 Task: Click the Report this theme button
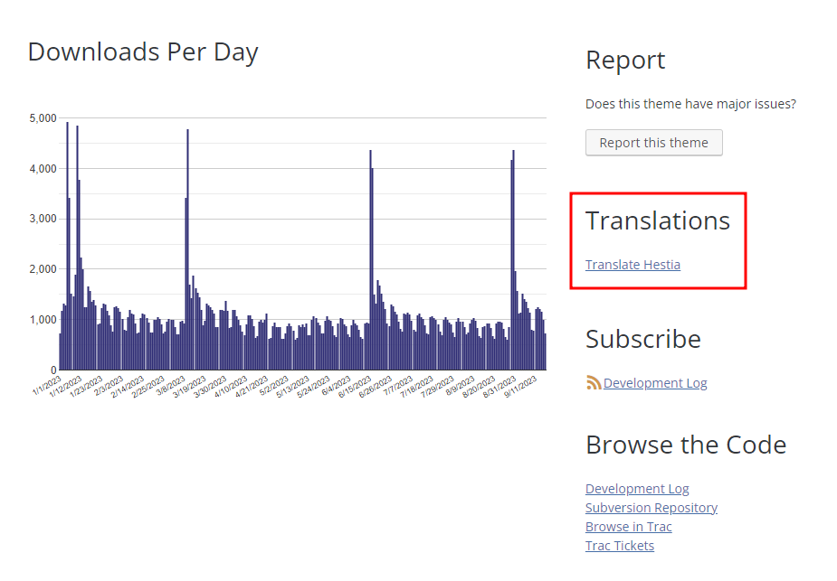pyautogui.click(x=653, y=142)
